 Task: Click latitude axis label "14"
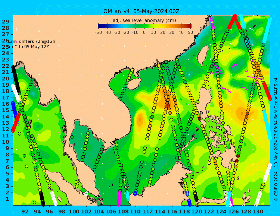pyautogui.click(x=5, y=117)
